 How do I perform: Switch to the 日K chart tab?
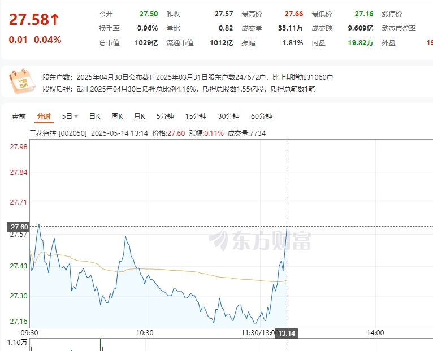95,116
